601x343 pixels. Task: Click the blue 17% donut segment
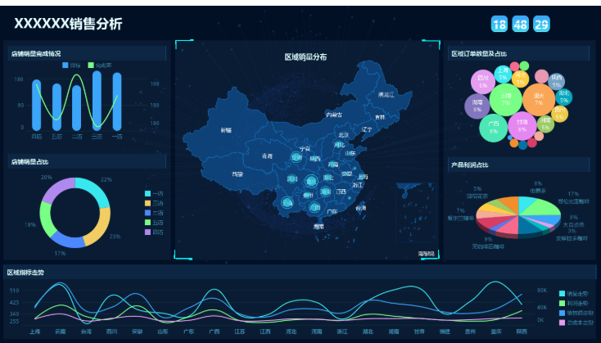67,240
